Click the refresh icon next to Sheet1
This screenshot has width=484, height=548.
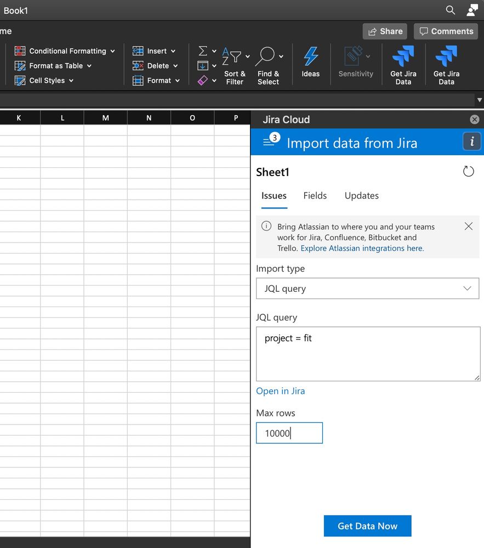[x=468, y=171]
